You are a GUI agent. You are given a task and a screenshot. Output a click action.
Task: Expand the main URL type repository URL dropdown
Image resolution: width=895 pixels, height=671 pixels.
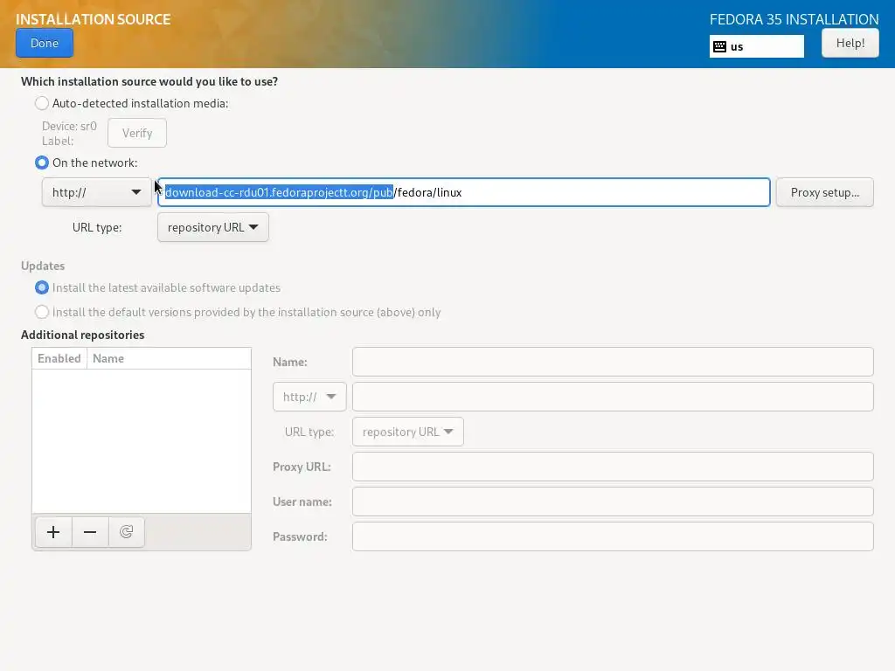coord(213,227)
